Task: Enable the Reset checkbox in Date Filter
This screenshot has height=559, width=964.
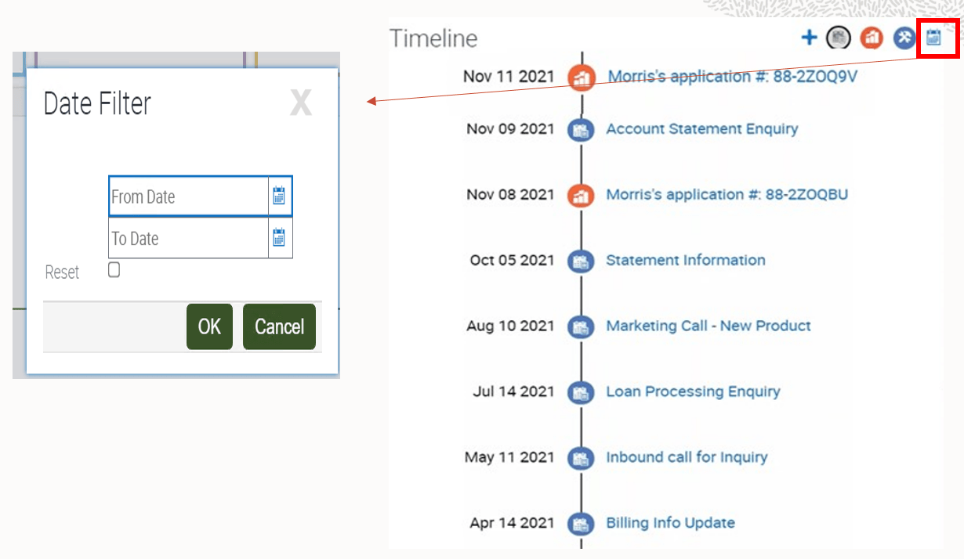Action: (x=114, y=269)
